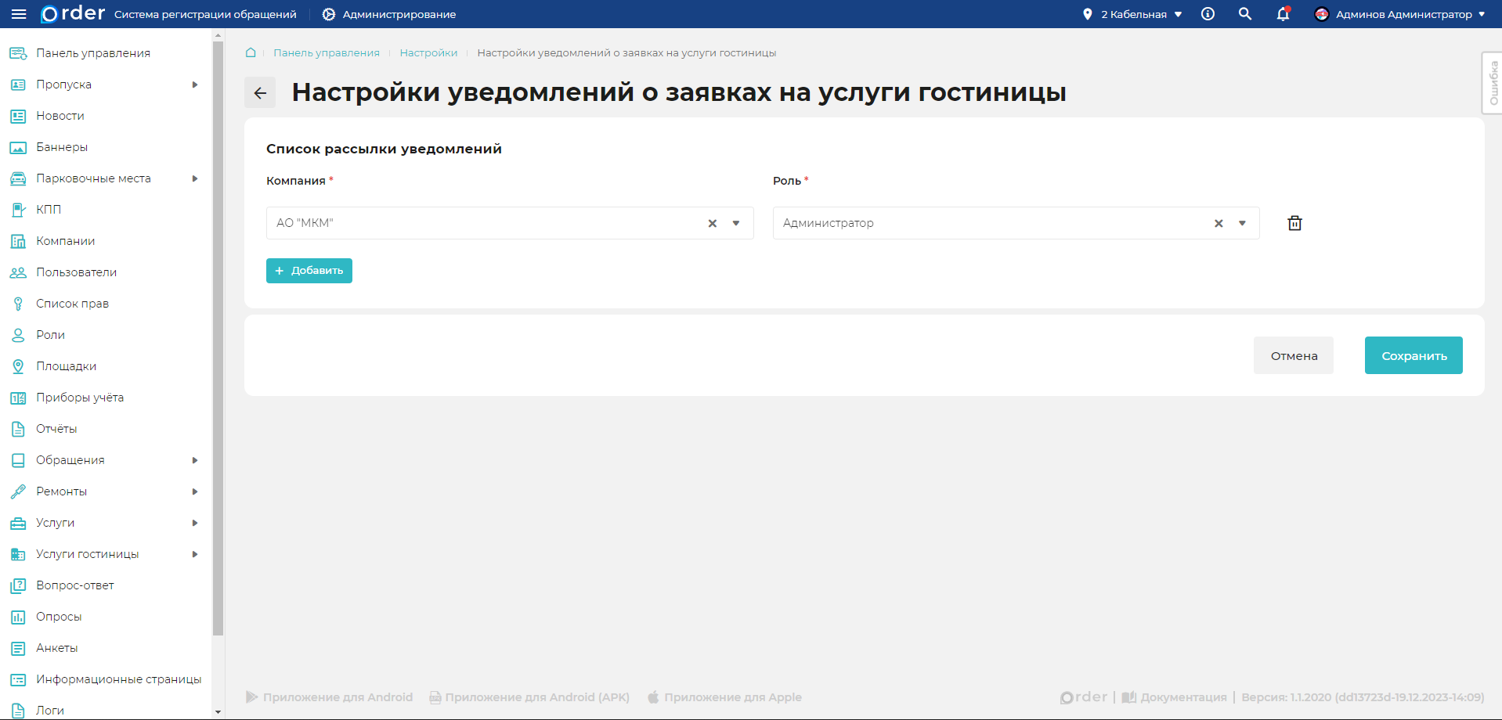Open КПП via its flag icon

16,210
